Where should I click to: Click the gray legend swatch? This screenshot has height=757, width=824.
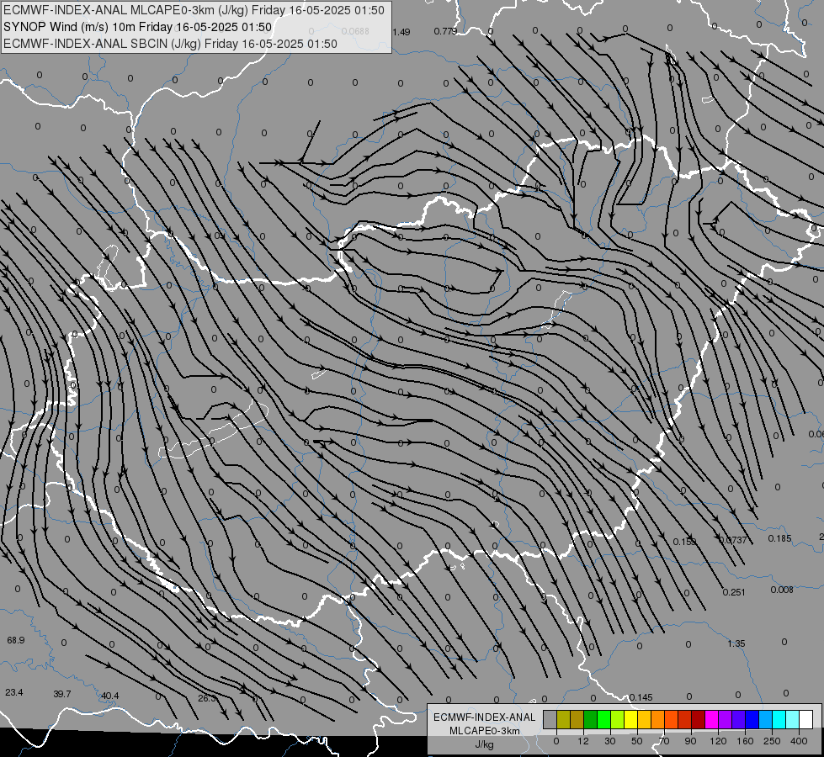550,720
